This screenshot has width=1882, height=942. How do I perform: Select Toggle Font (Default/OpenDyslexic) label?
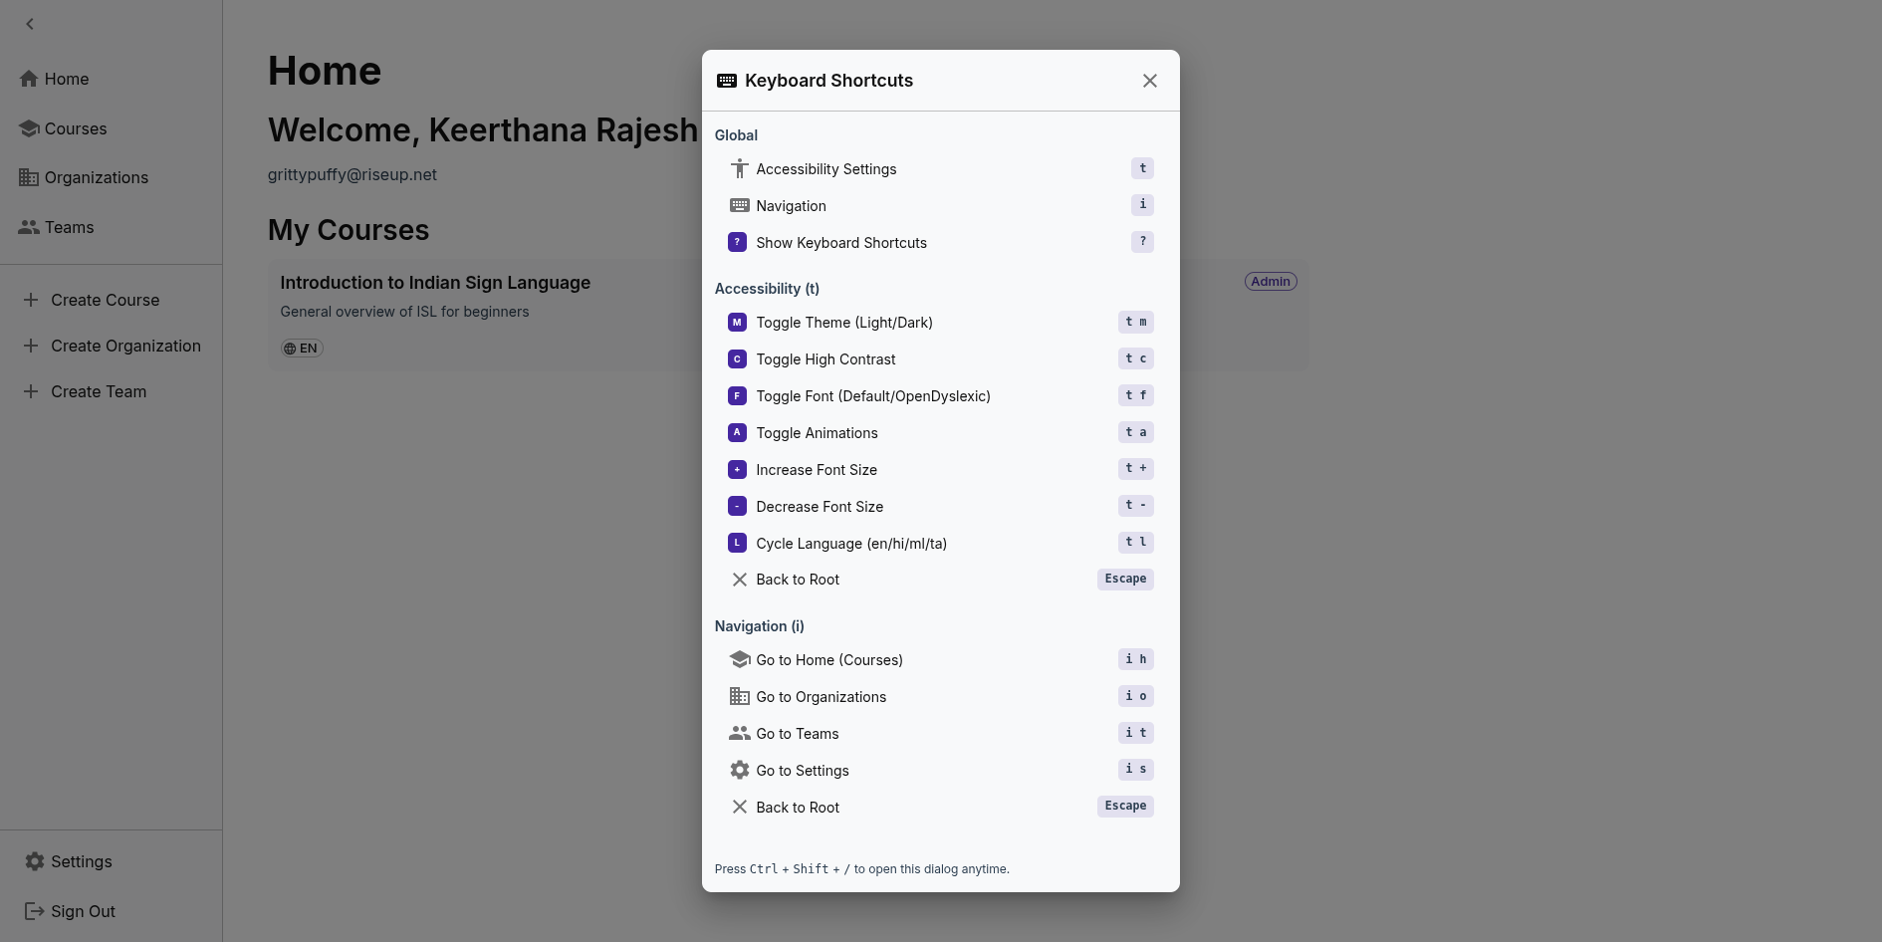tap(873, 396)
